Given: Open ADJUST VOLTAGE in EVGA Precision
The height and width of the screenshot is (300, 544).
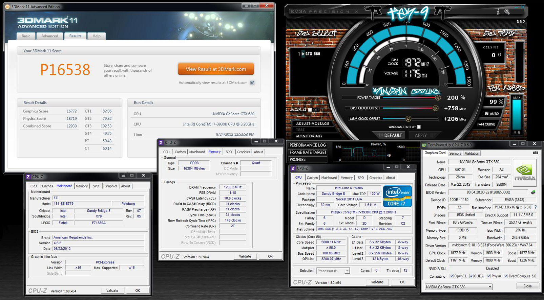Looking at the screenshot, I should 312,124.
